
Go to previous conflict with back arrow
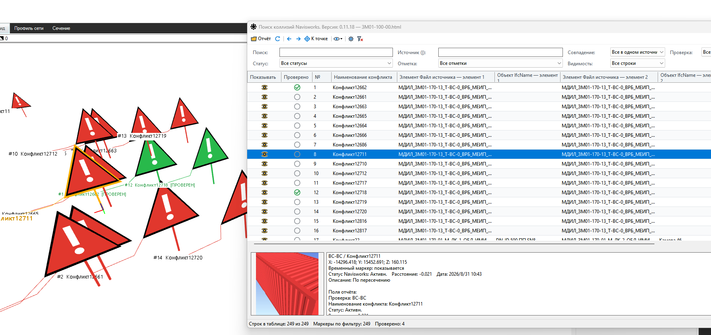pos(289,39)
